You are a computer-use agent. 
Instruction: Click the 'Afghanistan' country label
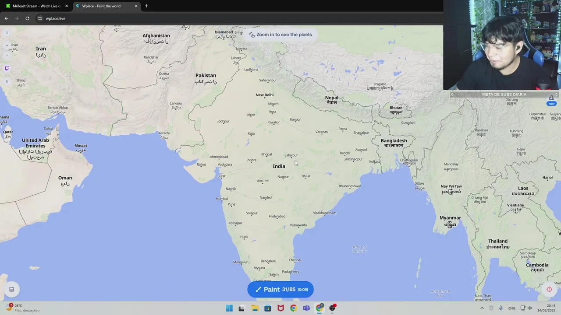(x=156, y=35)
